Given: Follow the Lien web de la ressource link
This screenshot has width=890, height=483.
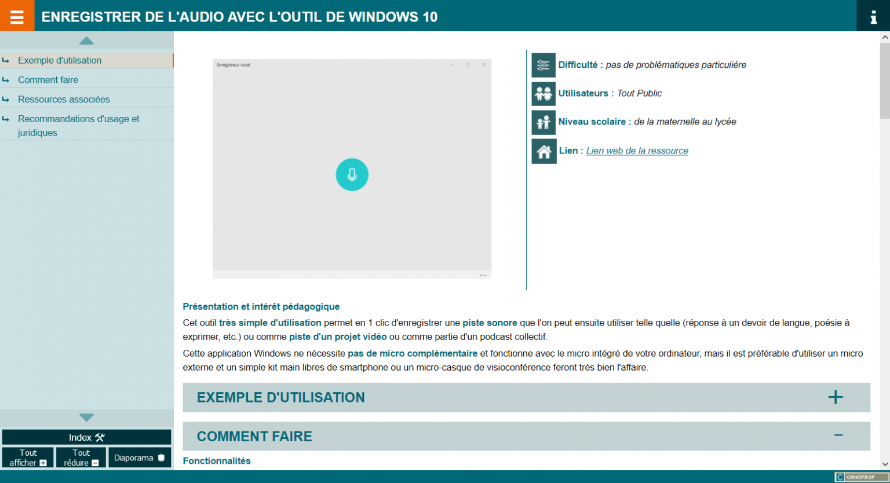Looking at the screenshot, I should (637, 151).
